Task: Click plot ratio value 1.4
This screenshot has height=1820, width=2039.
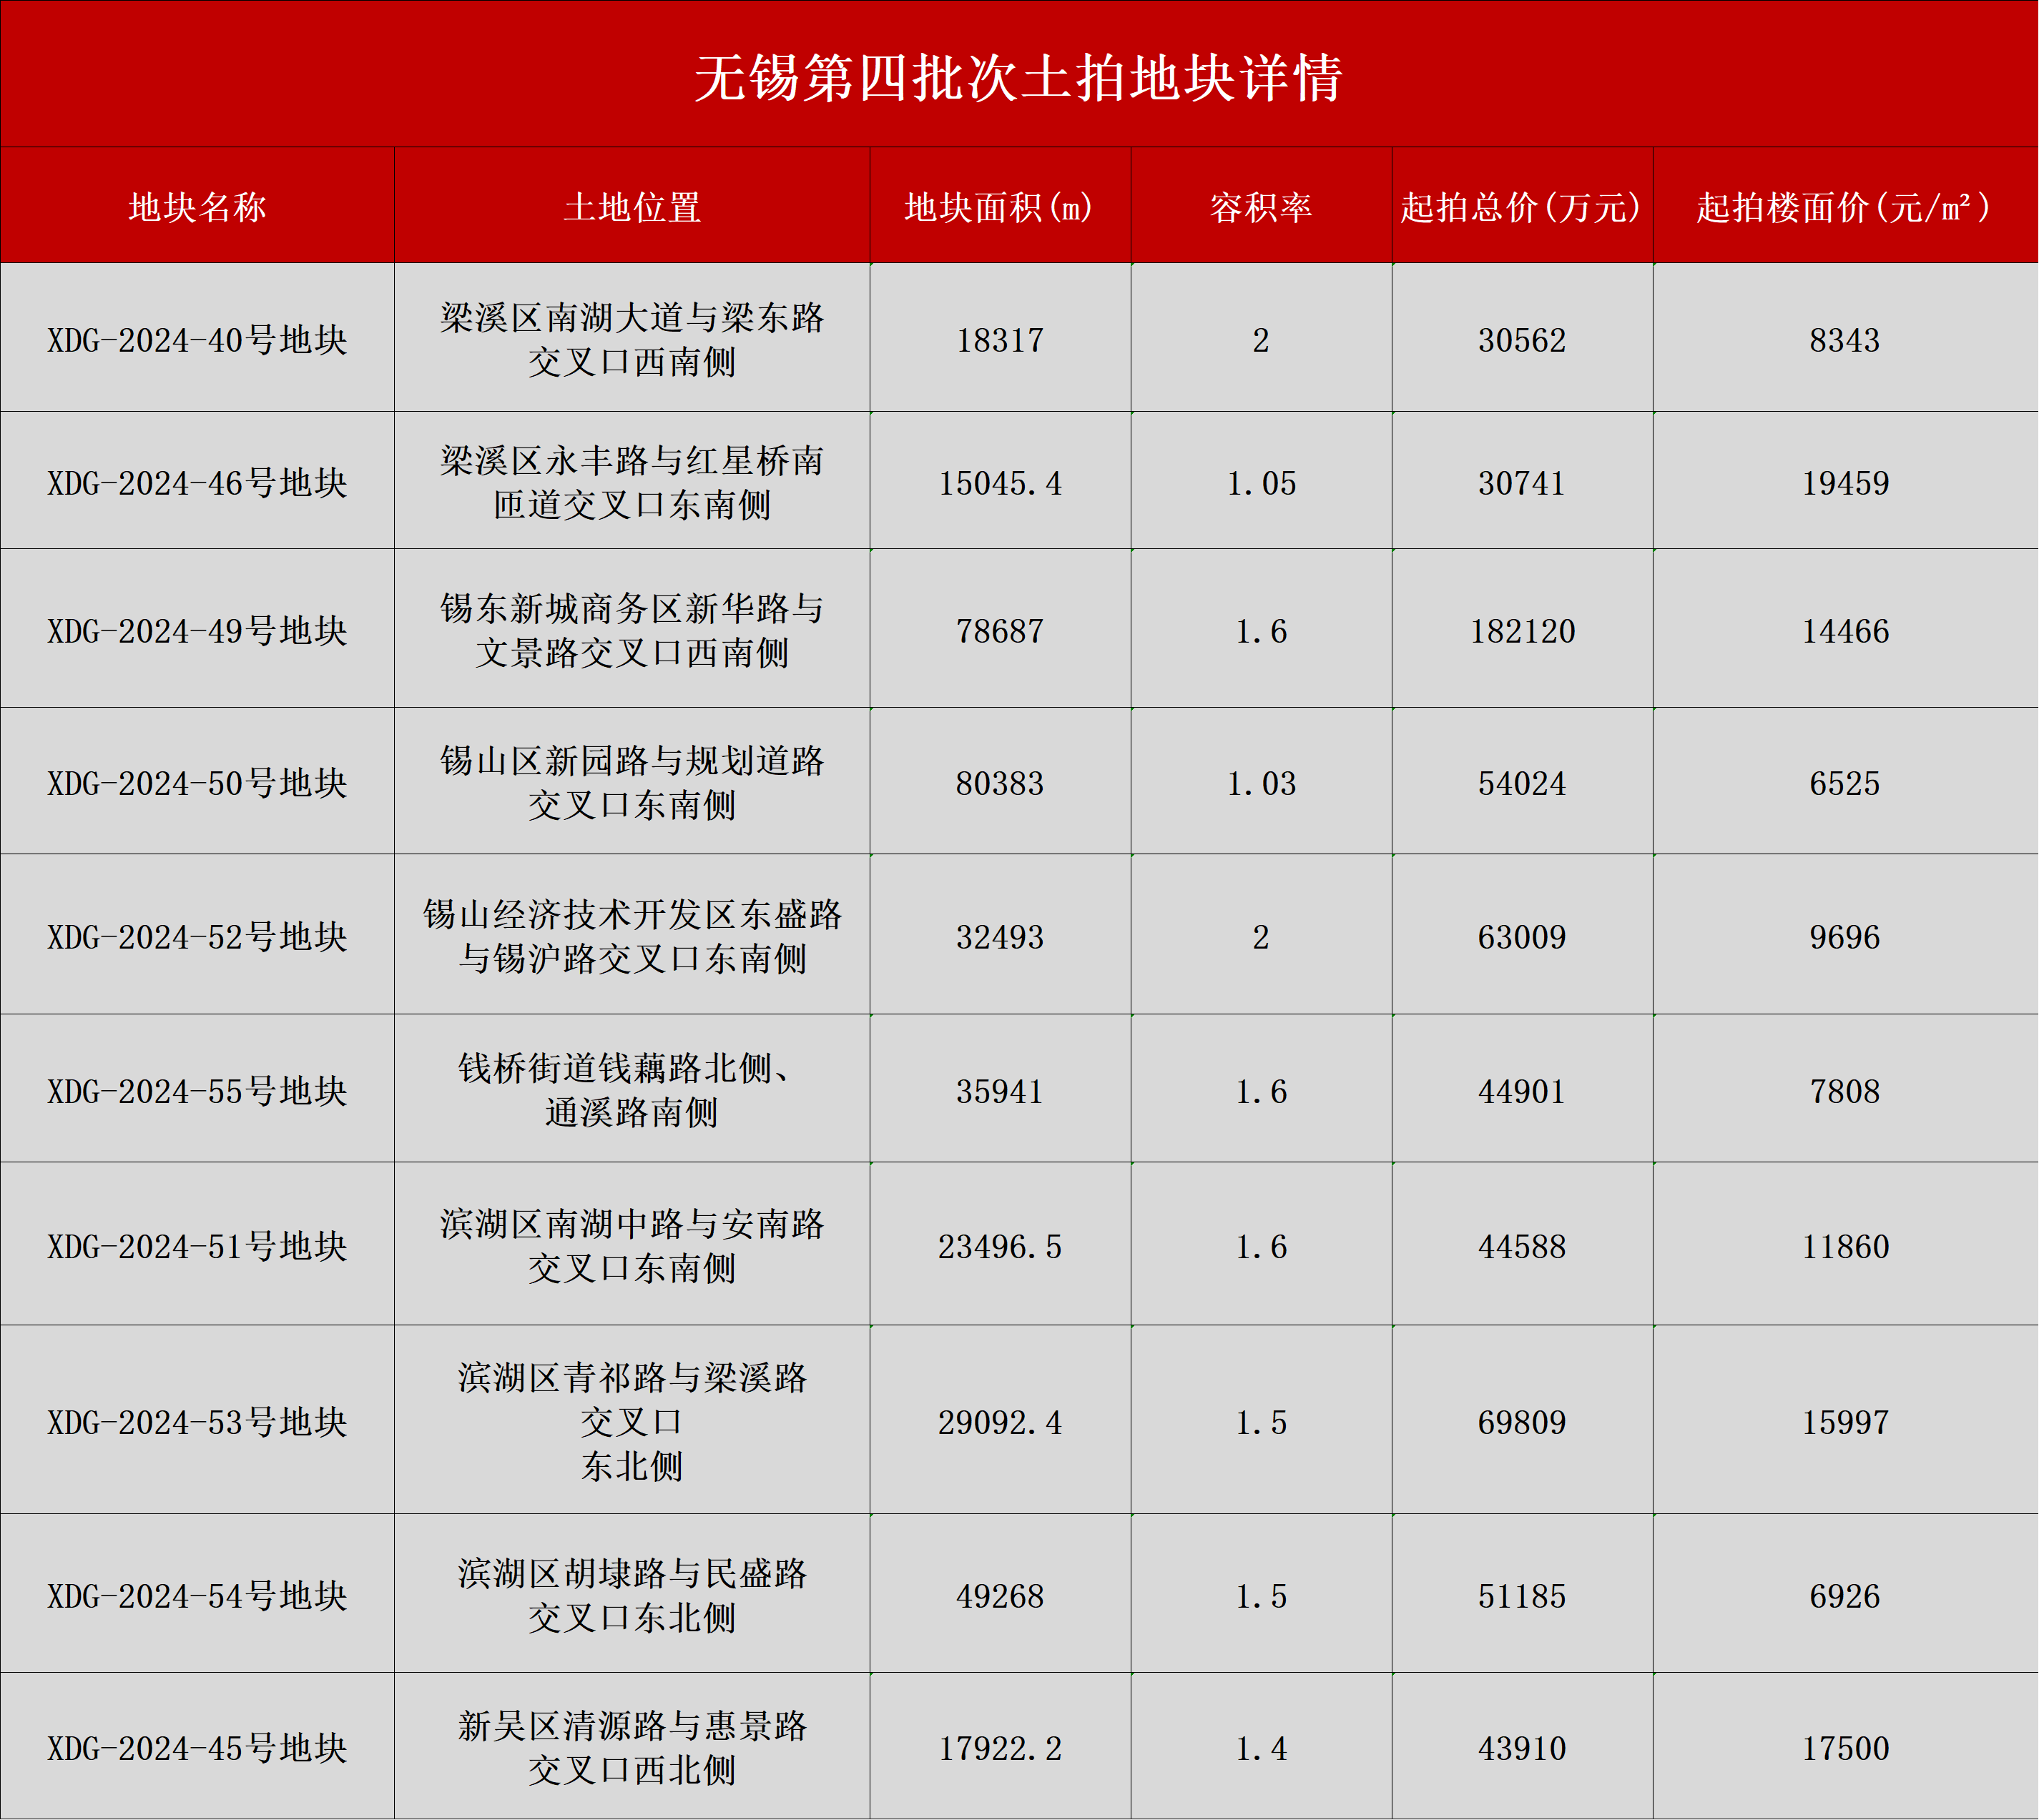Action: pos(1262,1749)
